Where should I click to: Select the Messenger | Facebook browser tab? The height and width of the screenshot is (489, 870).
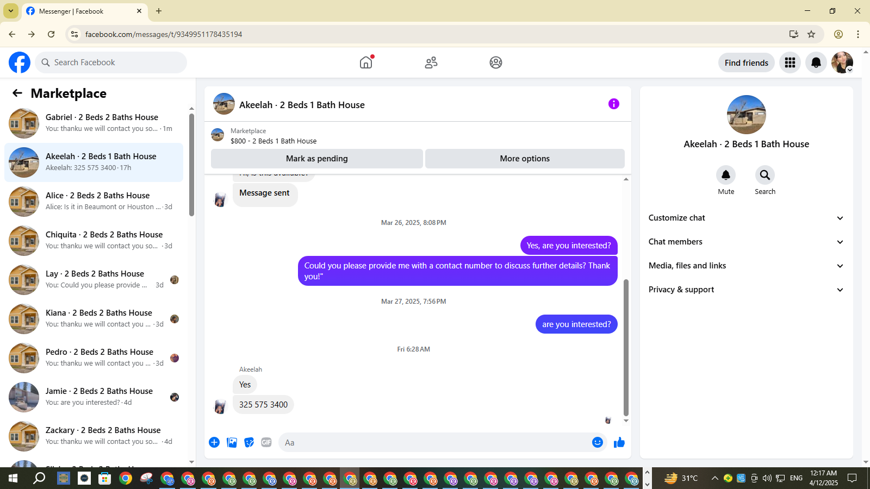point(84,11)
